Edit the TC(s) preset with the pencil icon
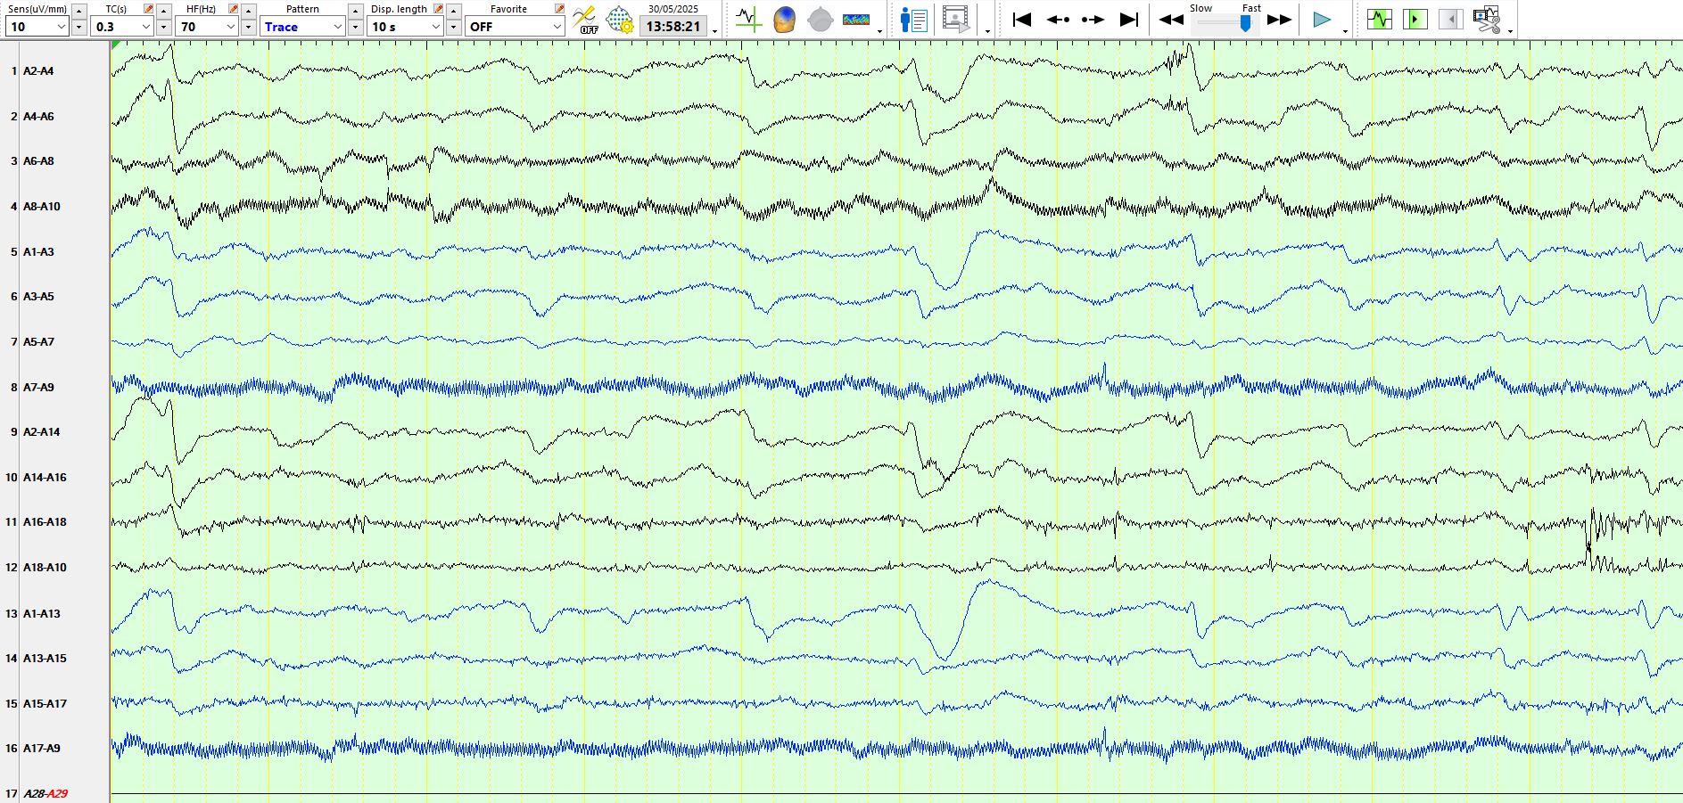This screenshot has width=1683, height=803. pyautogui.click(x=148, y=9)
